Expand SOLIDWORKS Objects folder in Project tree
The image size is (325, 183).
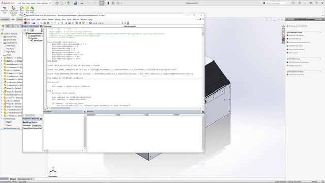point(27,36)
